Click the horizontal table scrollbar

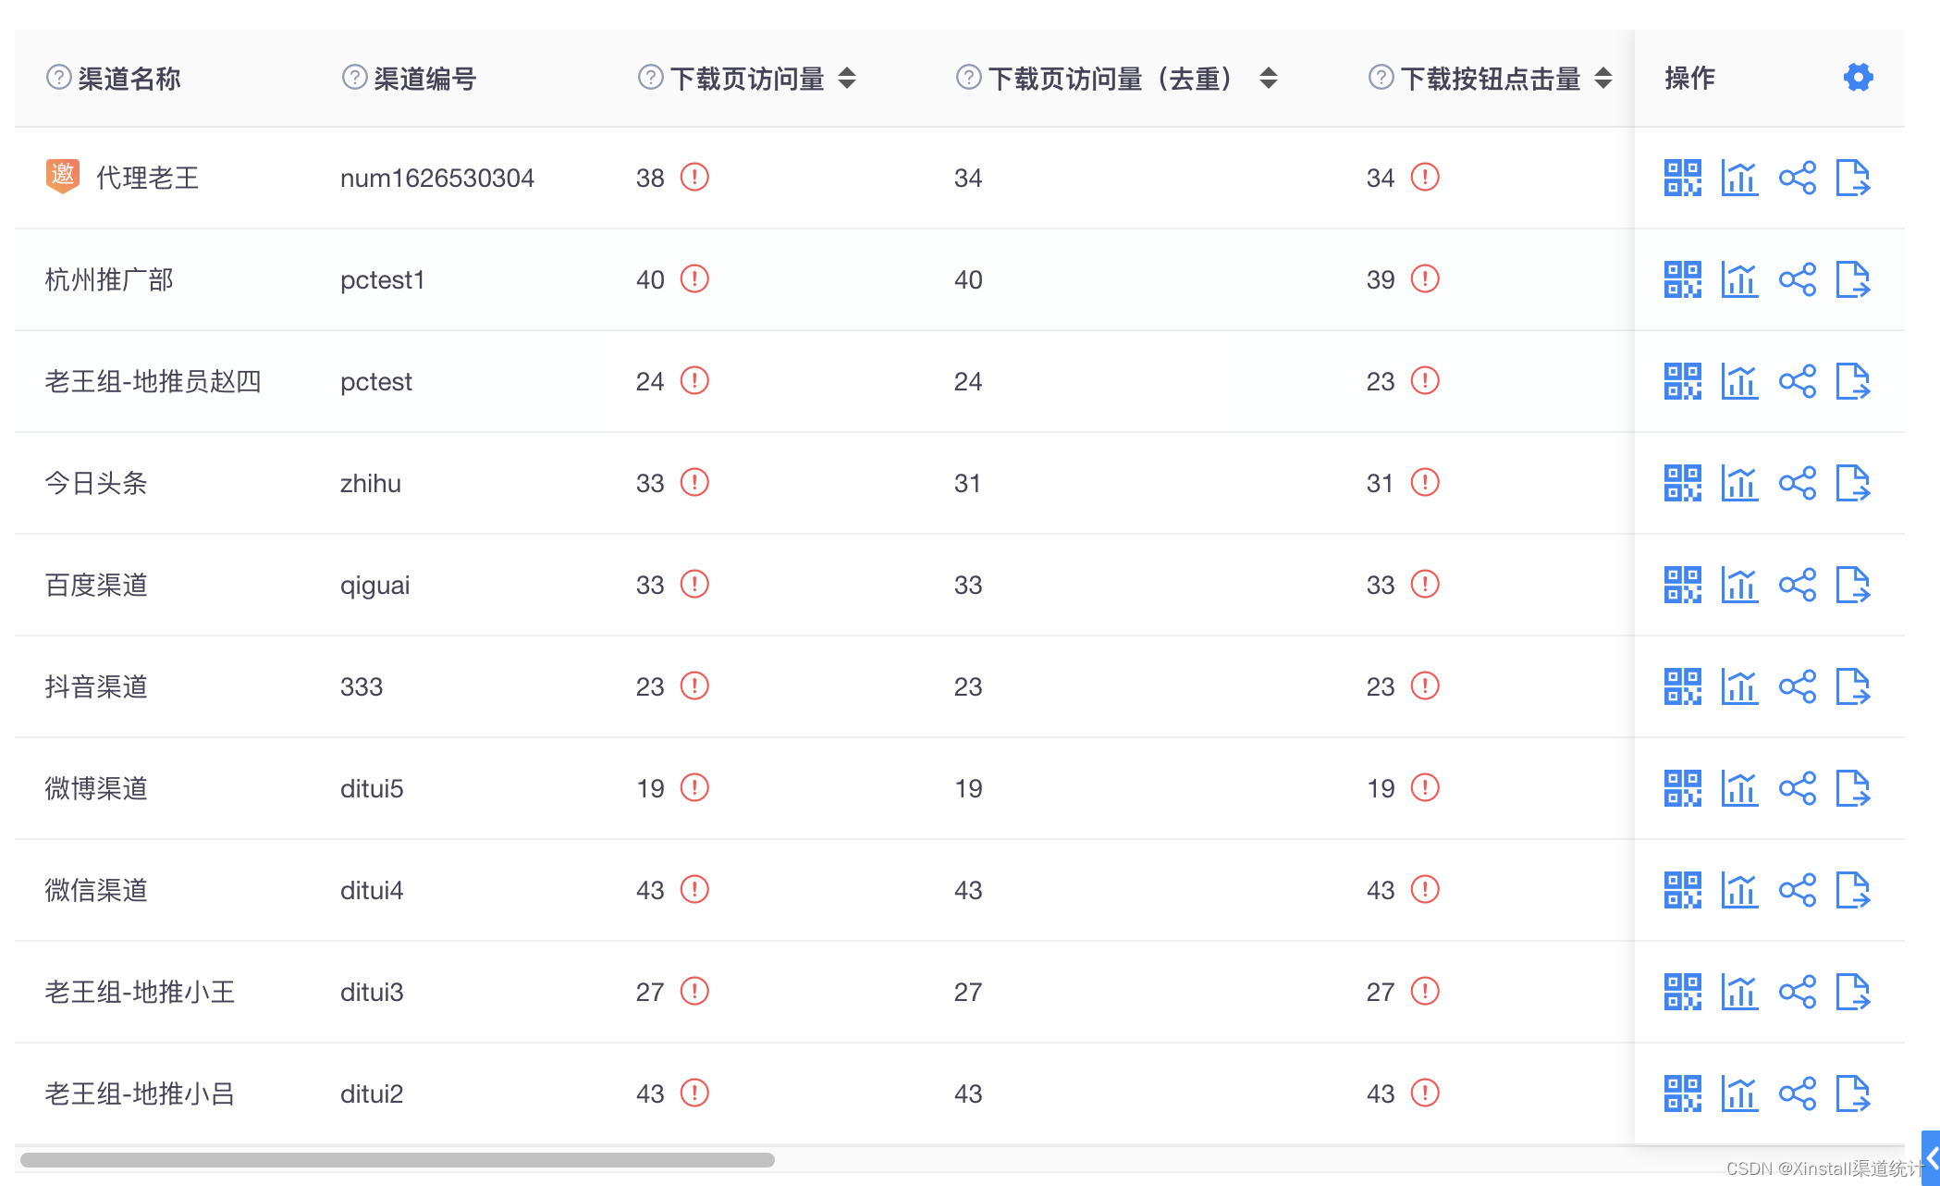click(398, 1160)
